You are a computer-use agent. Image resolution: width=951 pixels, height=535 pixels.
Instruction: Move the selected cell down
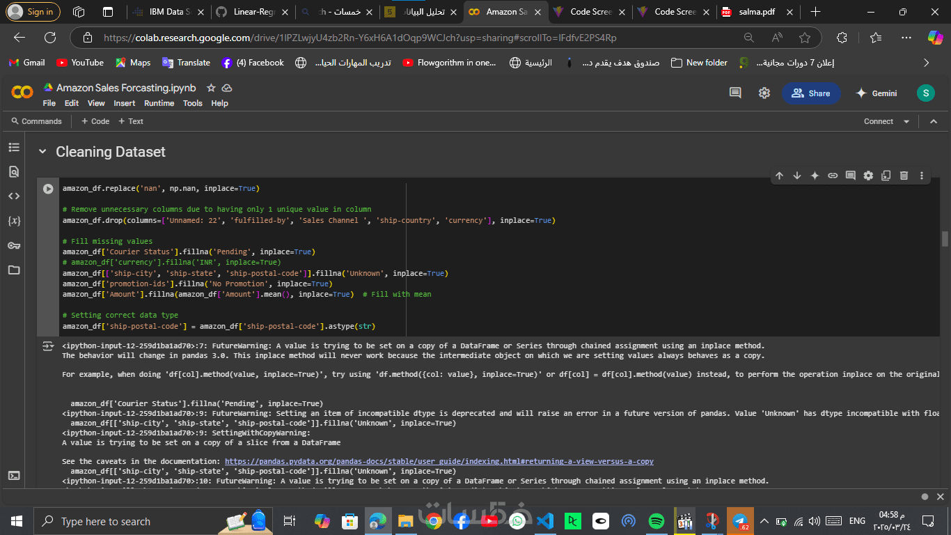pyautogui.click(x=797, y=176)
